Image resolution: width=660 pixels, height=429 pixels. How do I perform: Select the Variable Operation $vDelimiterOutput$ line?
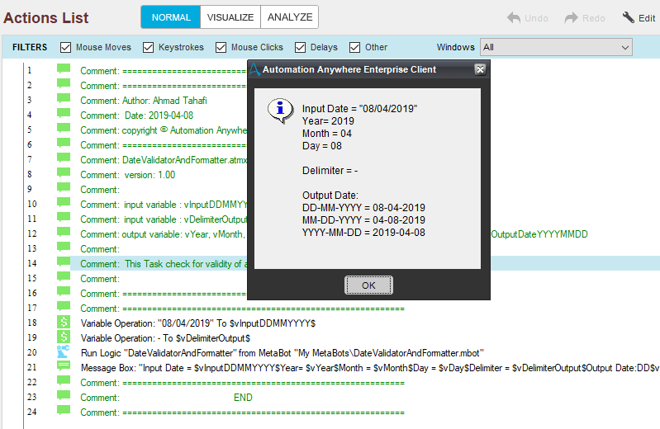[x=165, y=338]
